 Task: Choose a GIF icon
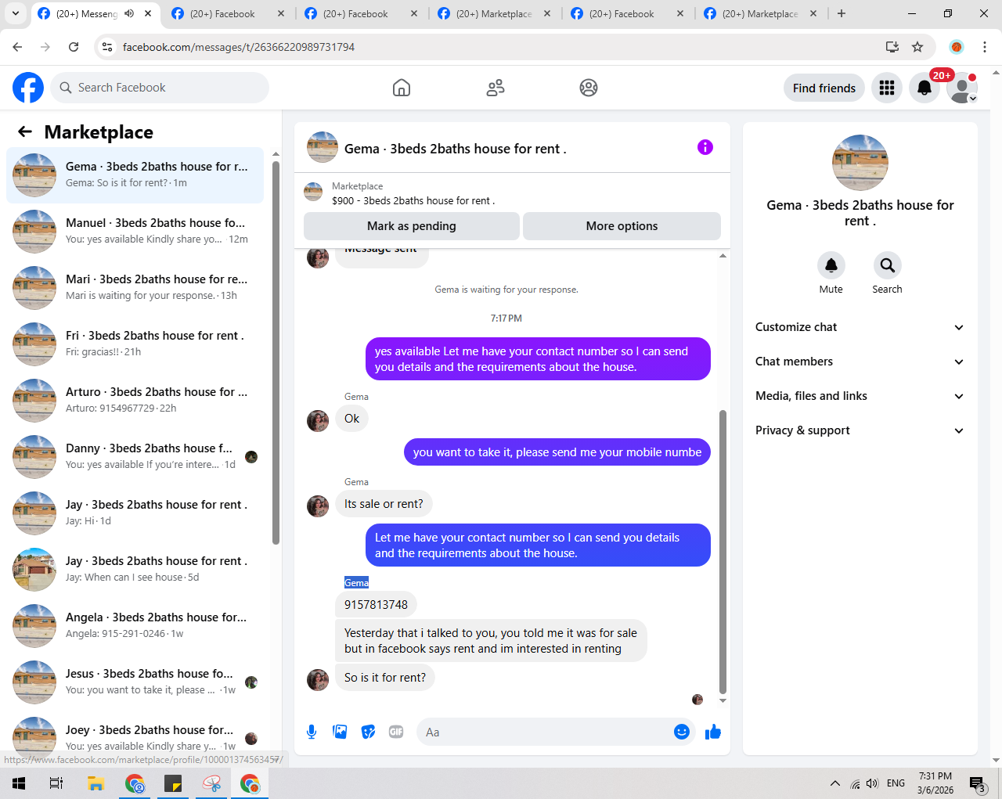point(396,732)
